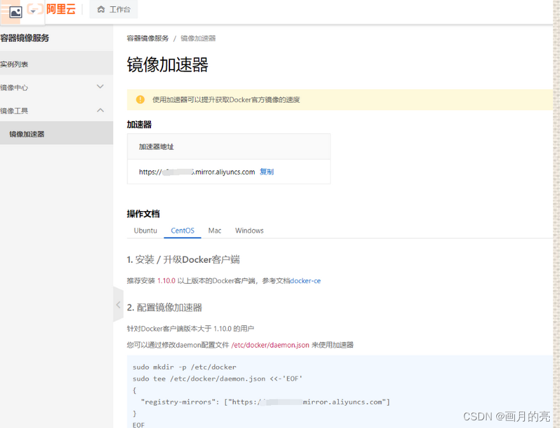560x428 pixels.
Task: Click the registry-mirrors code line
Action: (x=266, y=402)
